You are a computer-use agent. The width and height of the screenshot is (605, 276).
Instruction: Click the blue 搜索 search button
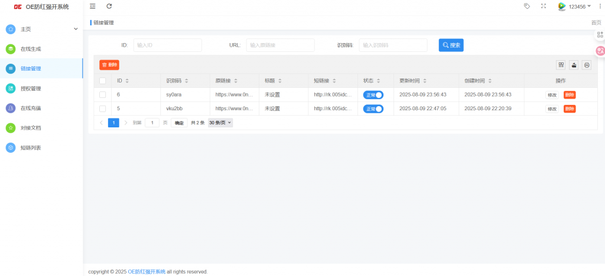pyautogui.click(x=451, y=45)
